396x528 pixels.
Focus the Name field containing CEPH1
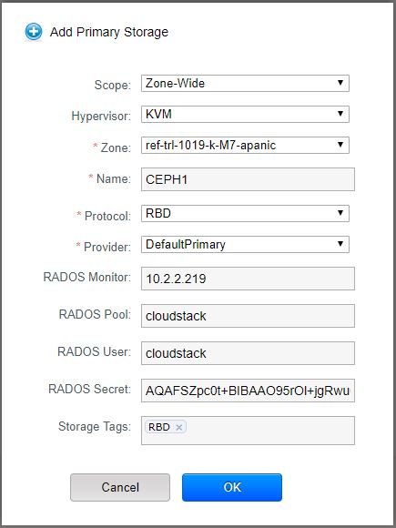[248, 179]
